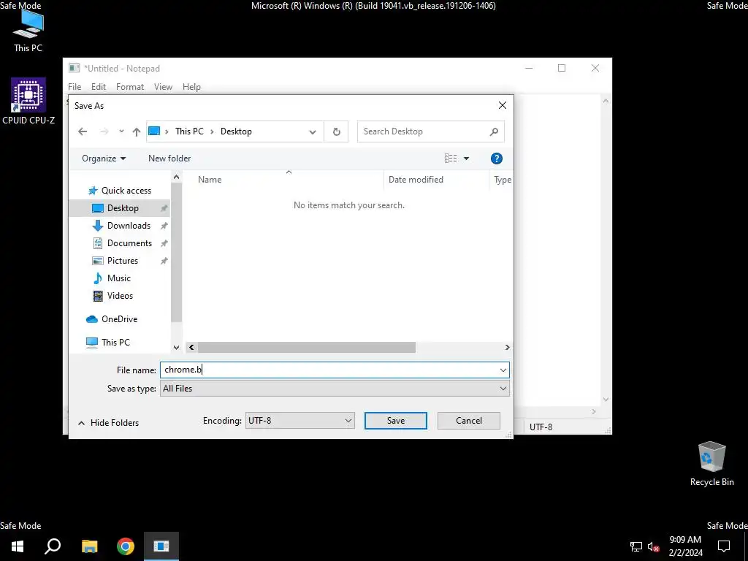Create a New folder
Screen dimensions: 748x561
pyautogui.click(x=169, y=159)
